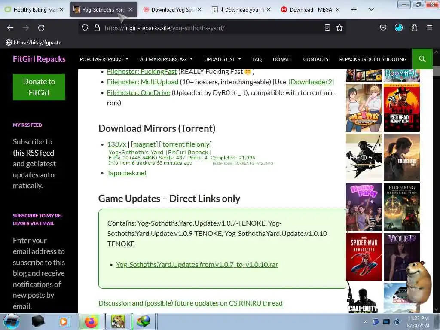Image resolution: width=440 pixels, height=330 pixels.
Task: Expand the POPULAR REPACKS menu
Action: click(x=104, y=59)
